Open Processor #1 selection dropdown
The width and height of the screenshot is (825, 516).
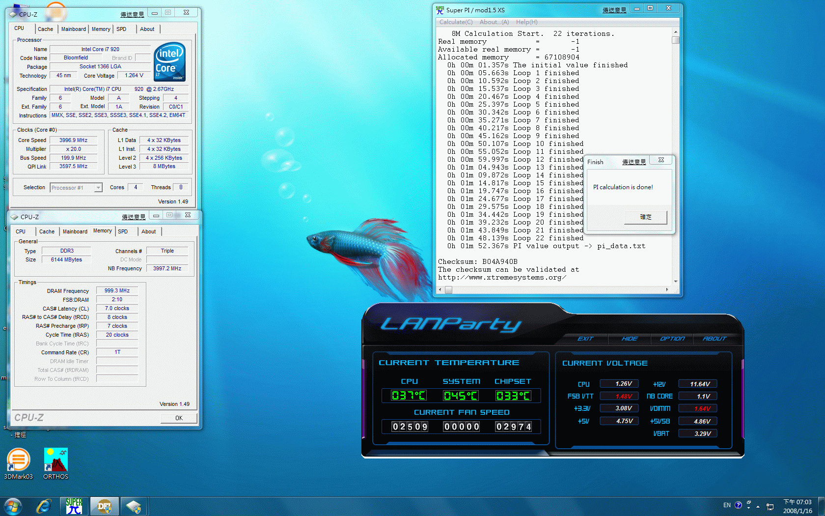76,188
